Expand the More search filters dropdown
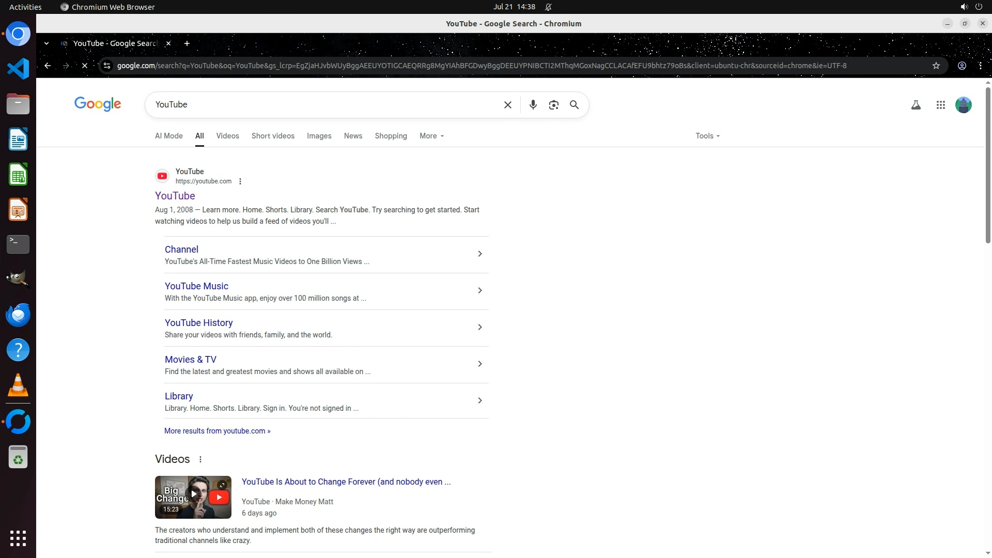Image resolution: width=992 pixels, height=558 pixels. pos(431,136)
